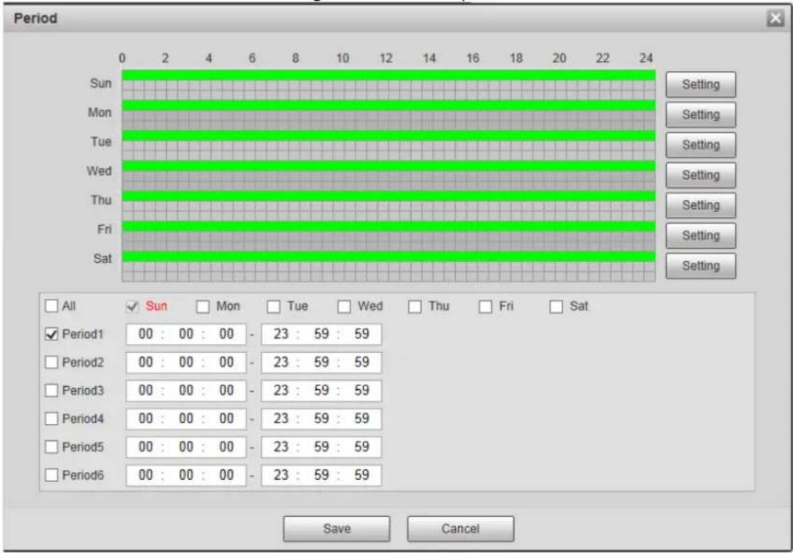This screenshot has height=553, width=793.
Task: Open Setting for the Mon row
Action: click(x=701, y=115)
